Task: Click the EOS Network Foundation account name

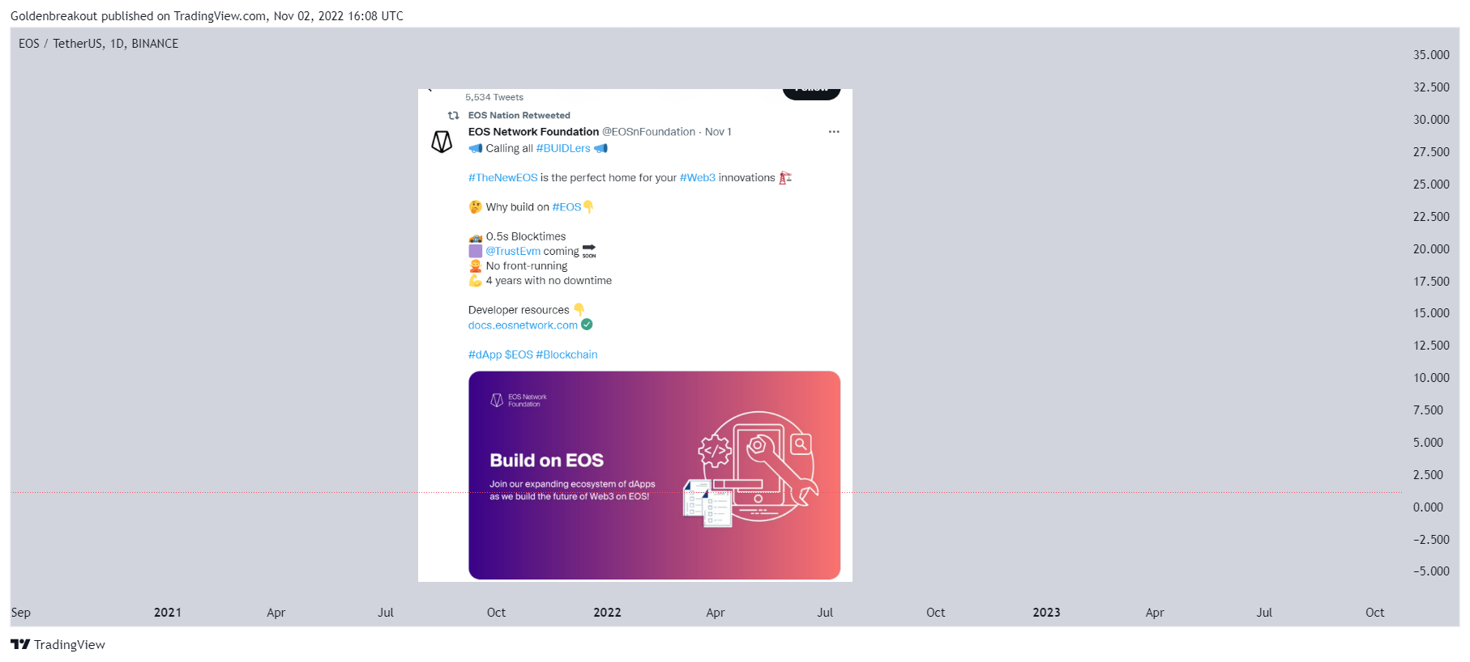Action: coord(533,132)
